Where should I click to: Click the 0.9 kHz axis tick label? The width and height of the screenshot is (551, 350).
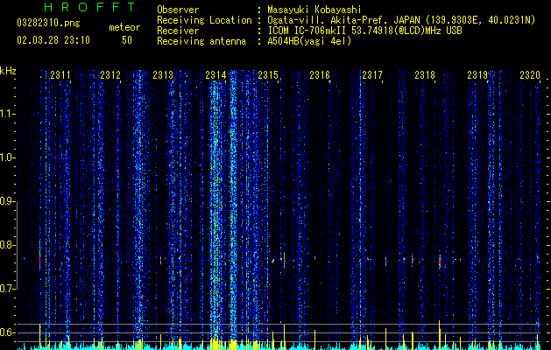pyautogui.click(x=7, y=201)
